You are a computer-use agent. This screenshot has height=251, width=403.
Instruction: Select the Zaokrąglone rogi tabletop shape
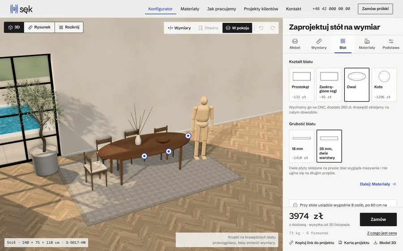[x=329, y=84]
